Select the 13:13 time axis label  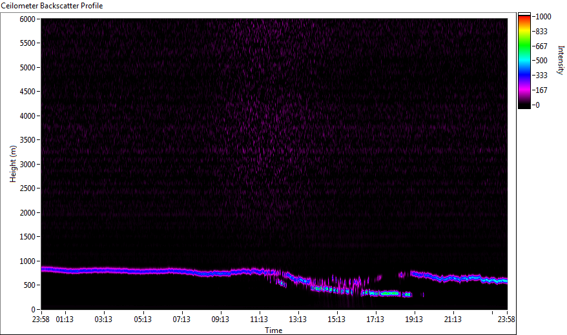298,320
